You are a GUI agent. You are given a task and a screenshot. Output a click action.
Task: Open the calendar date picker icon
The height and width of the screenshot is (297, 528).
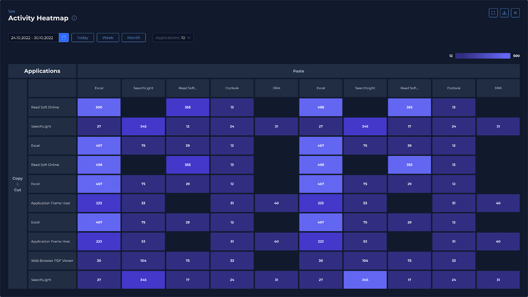tap(64, 38)
